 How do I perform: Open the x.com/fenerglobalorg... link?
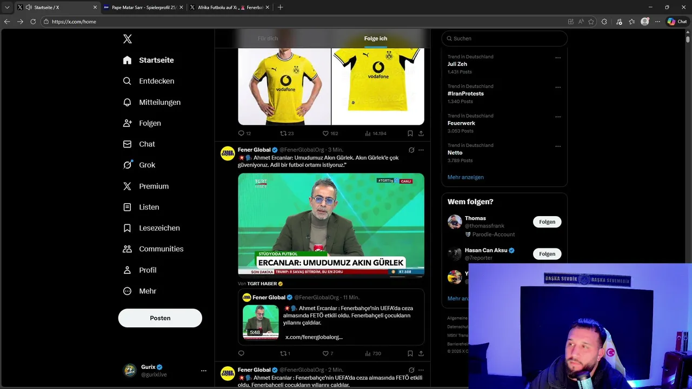[314, 337]
